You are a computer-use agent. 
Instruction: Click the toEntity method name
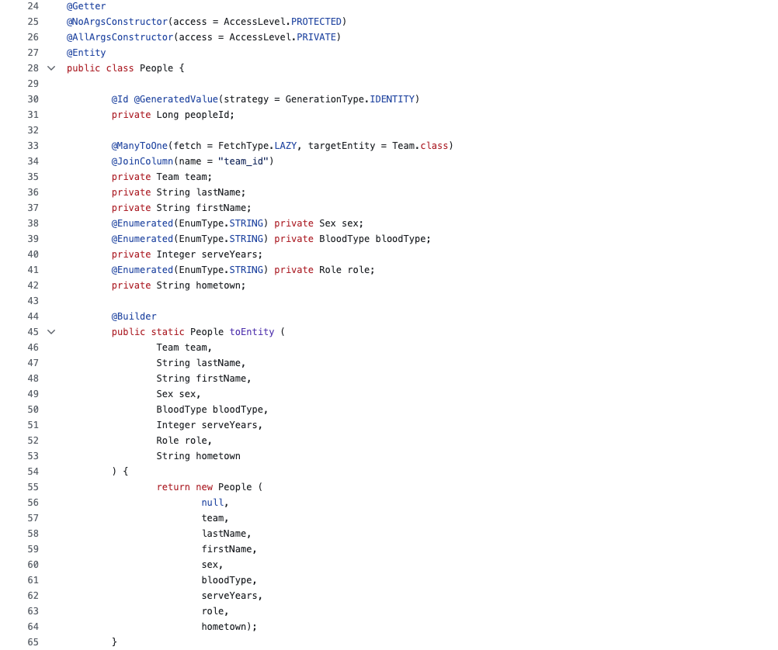click(x=252, y=332)
